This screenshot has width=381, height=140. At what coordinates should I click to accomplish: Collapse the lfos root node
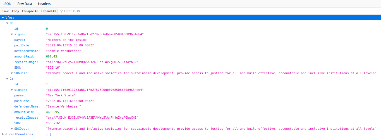tap(3, 17)
